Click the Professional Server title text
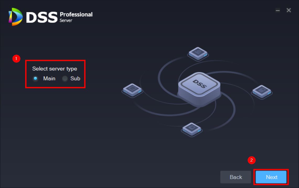This screenshot has height=188, width=299. click(x=76, y=17)
